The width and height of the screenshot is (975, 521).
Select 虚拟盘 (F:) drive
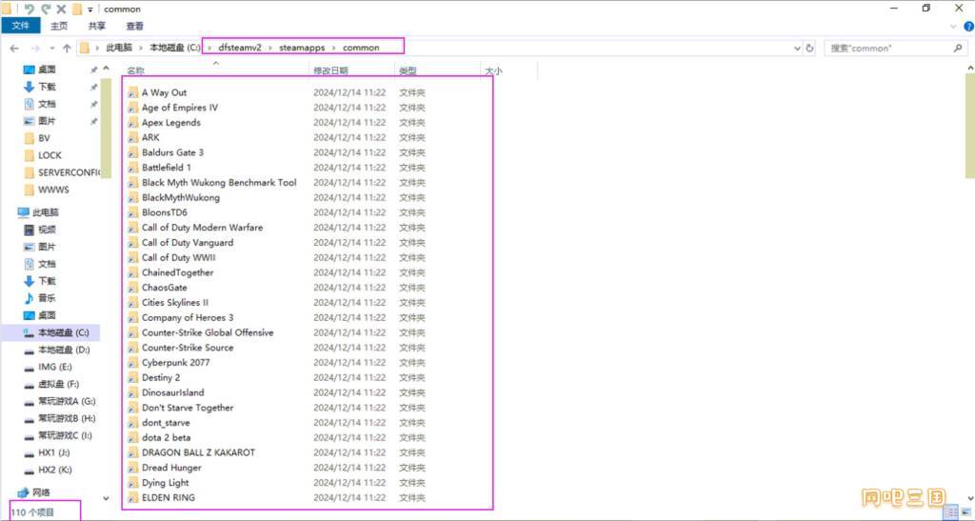point(58,384)
